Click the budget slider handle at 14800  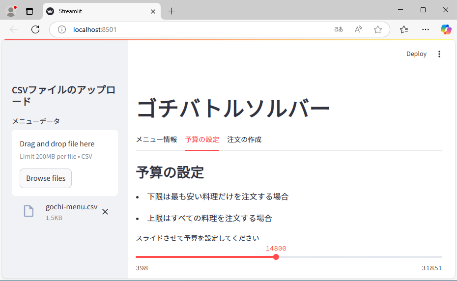(276, 257)
